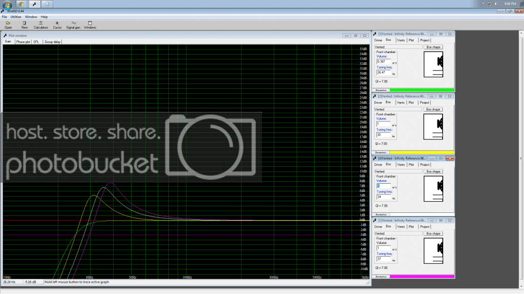This screenshot has height=294, width=524.
Task: Open Driver tab in project [2] window
Action: pyautogui.click(x=378, y=103)
